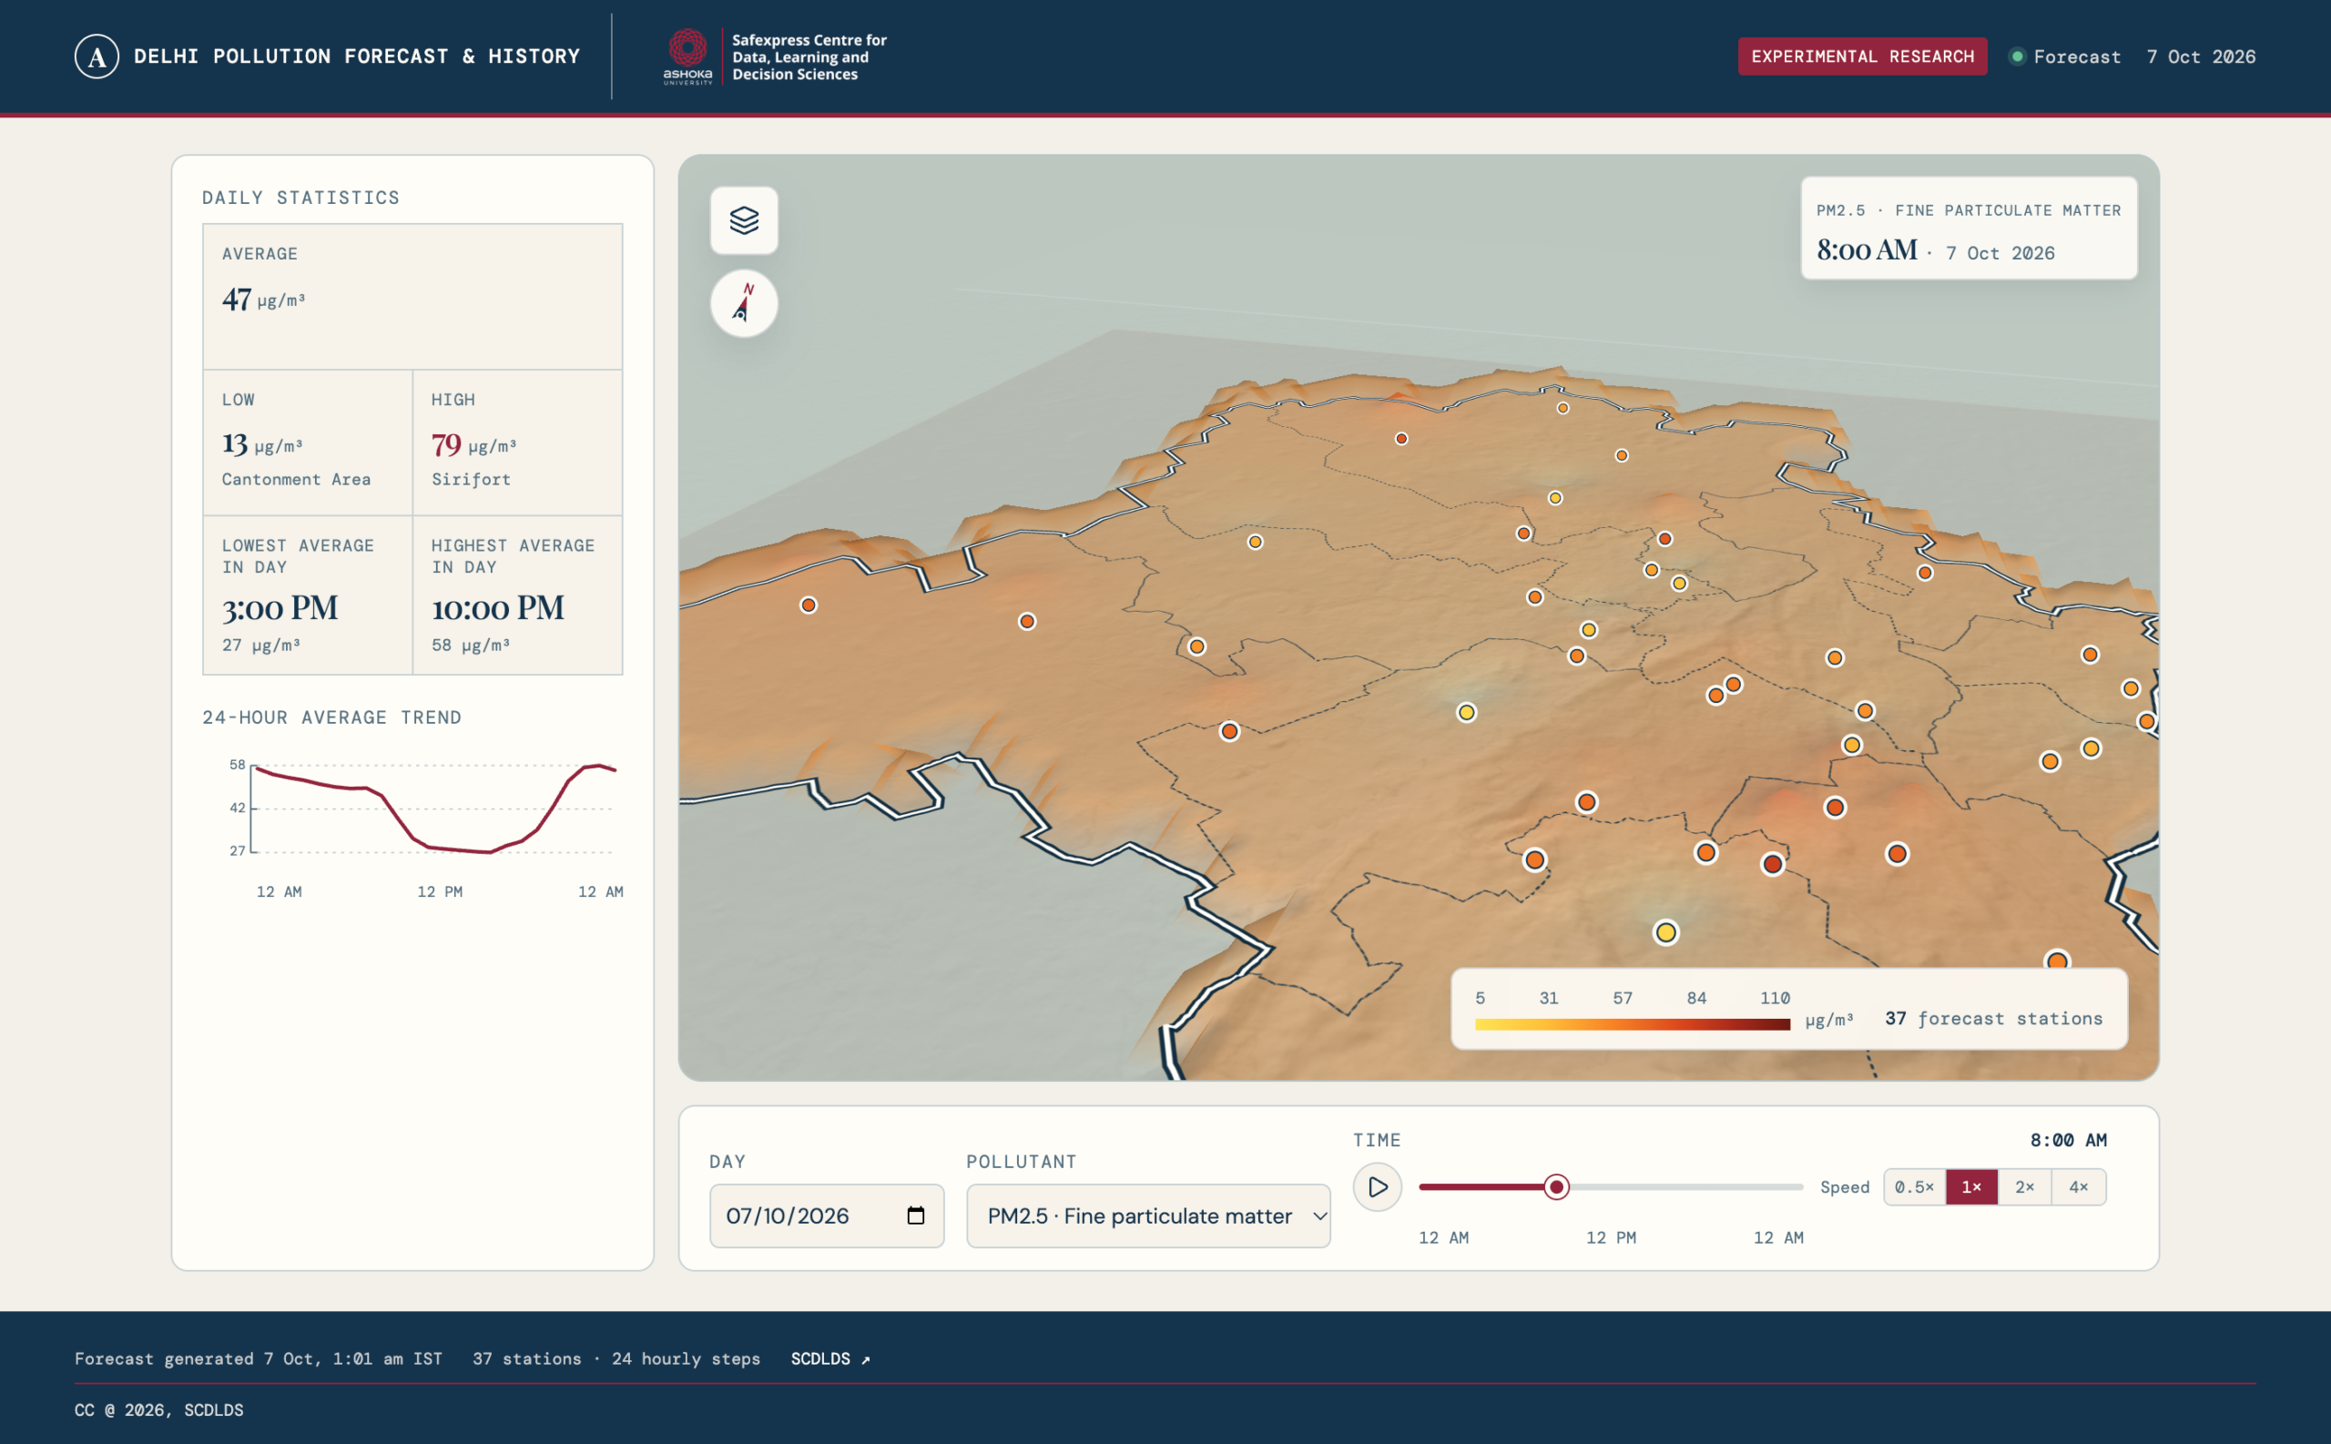Image resolution: width=2331 pixels, height=1444 pixels.
Task: Click the 24-hour average trend chart line
Action: click(x=434, y=808)
